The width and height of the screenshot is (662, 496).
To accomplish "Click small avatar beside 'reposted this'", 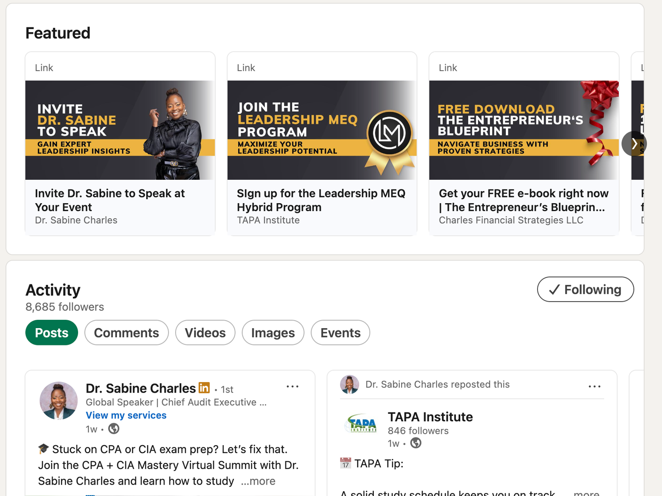I will [x=350, y=384].
